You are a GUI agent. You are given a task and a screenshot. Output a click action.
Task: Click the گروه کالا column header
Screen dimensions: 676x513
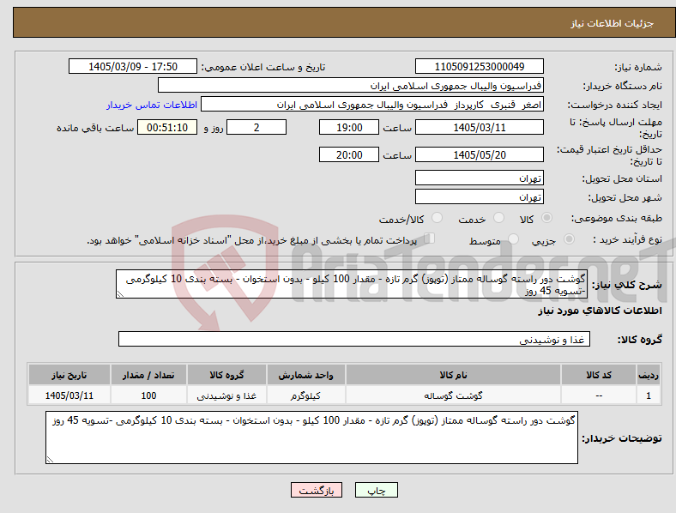pos(226,375)
